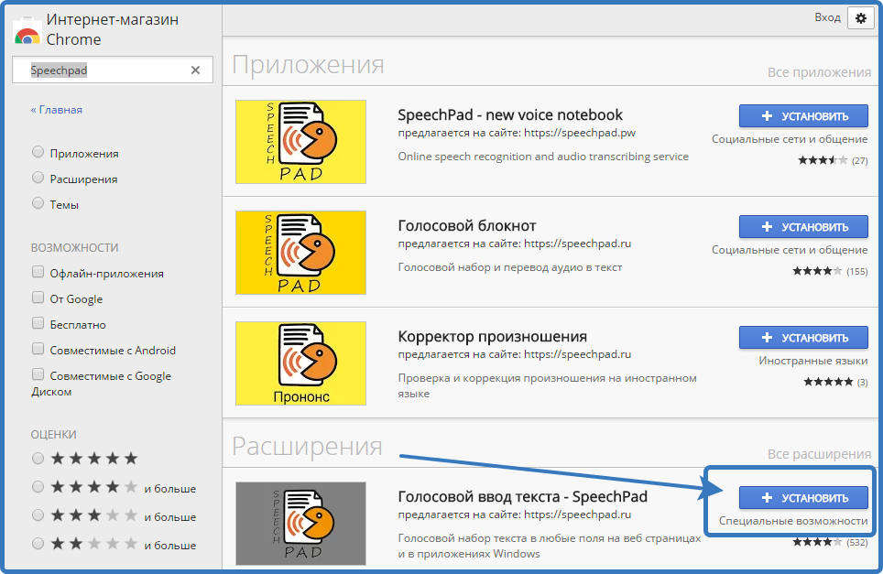Select the Расширения radio button

[38, 179]
